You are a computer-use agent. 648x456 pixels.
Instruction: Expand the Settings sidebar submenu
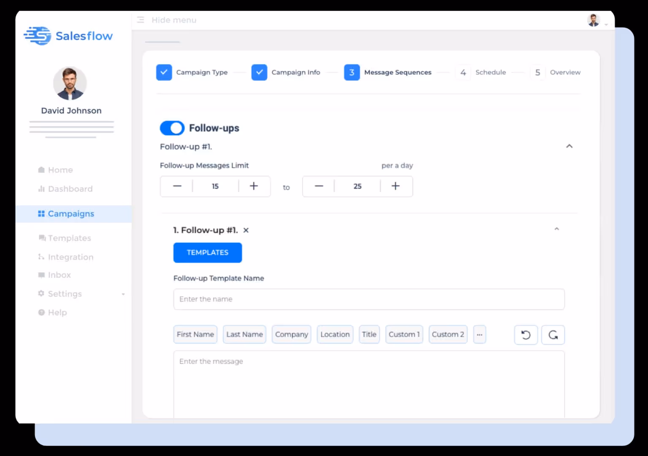click(123, 294)
